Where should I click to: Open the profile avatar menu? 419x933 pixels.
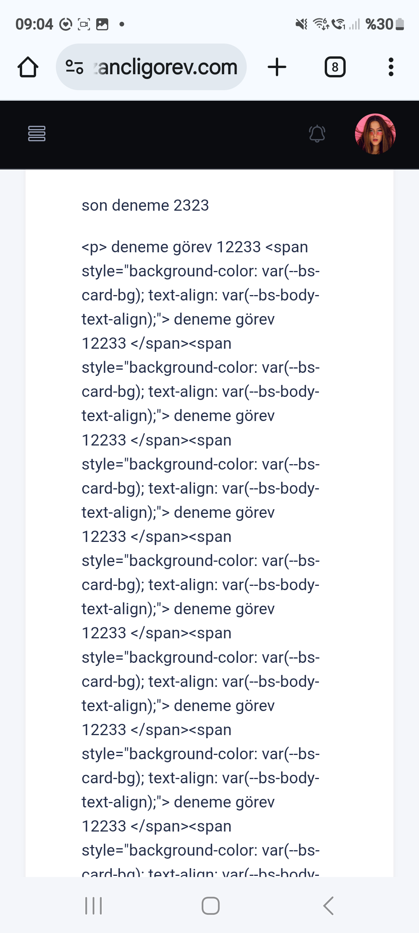point(375,134)
